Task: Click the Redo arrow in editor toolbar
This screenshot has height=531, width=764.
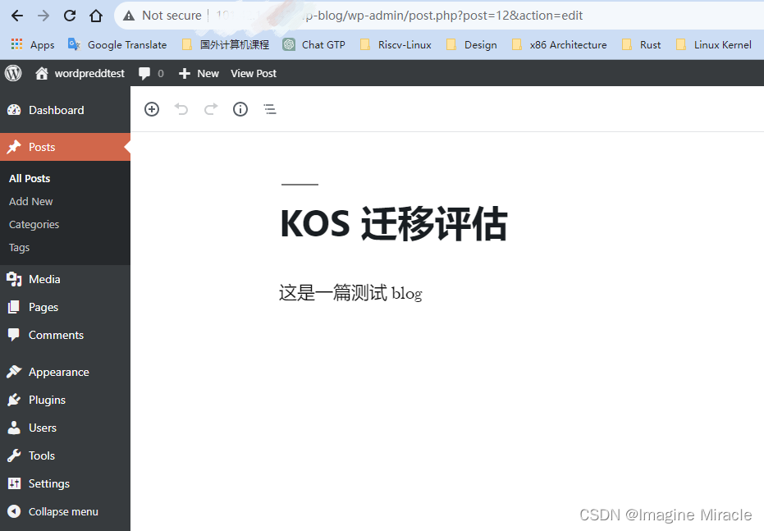Action: (x=211, y=109)
